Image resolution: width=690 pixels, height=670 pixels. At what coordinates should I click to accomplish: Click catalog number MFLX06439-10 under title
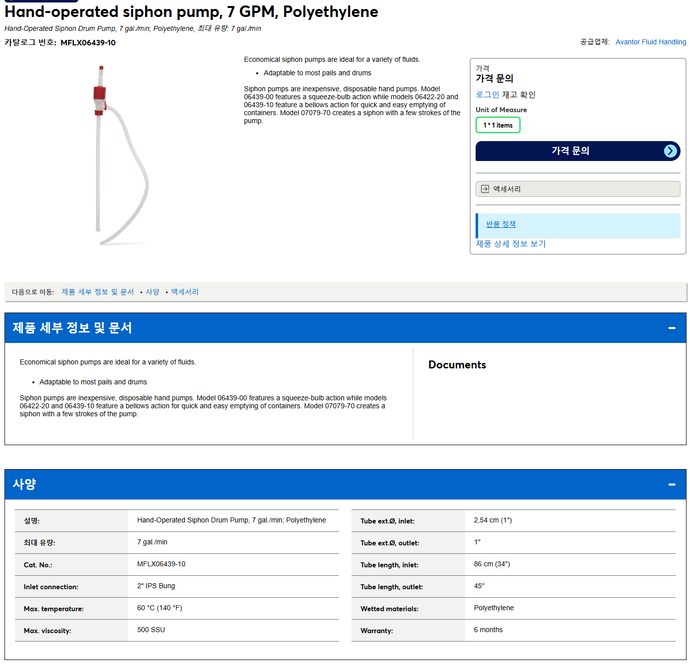pyautogui.click(x=88, y=43)
